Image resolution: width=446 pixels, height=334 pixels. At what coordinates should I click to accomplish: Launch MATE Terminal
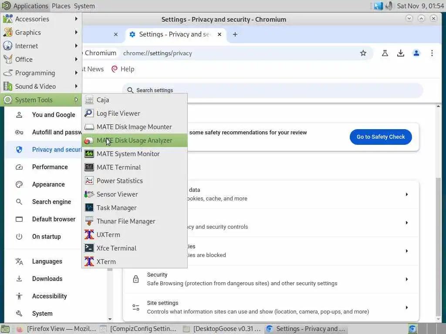coord(135,167)
